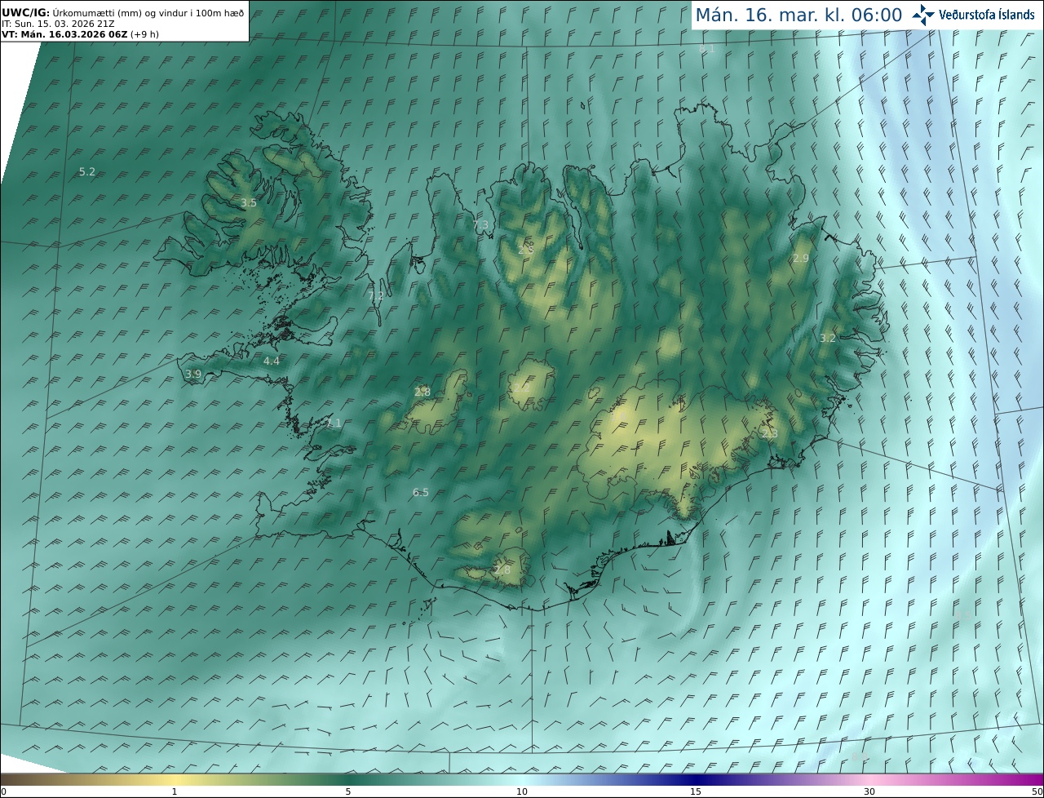Image resolution: width=1044 pixels, height=798 pixels.
Task: Select the "3.5" value label
Action: pyautogui.click(x=249, y=203)
